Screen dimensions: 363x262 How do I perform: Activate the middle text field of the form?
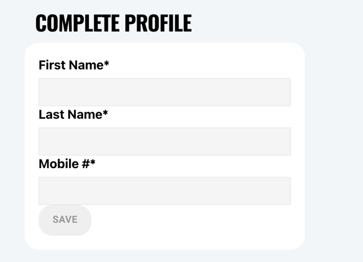164,141
